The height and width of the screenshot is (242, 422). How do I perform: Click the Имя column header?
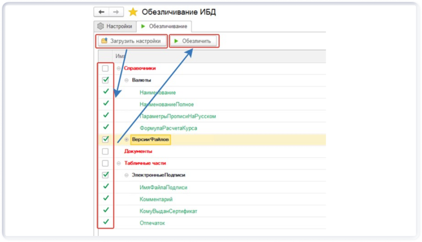pos(120,56)
